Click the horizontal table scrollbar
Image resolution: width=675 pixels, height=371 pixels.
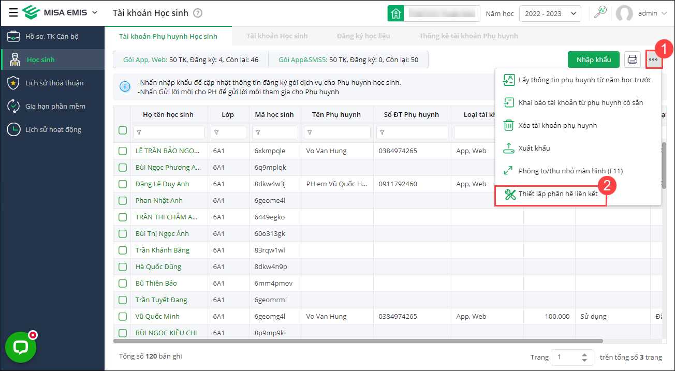358,341
